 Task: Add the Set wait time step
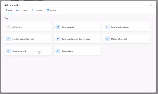[x=77, y=51]
